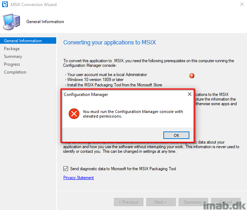Select the Completion step in sidebar
Image resolution: width=247 pixels, height=210 pixels.
tap(15, 72)
